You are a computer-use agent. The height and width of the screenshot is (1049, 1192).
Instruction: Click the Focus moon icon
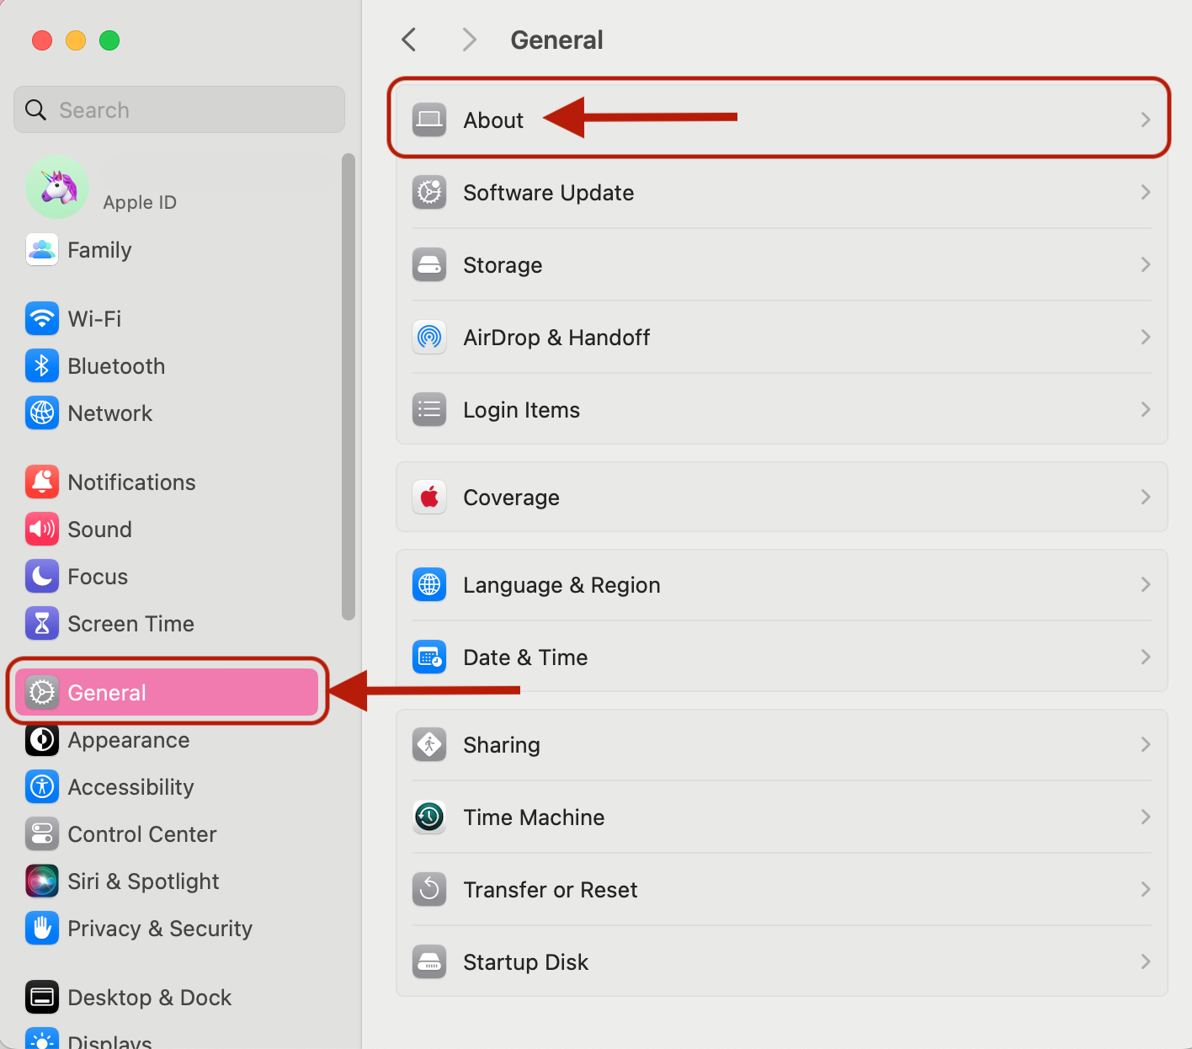tap(42, 576)
